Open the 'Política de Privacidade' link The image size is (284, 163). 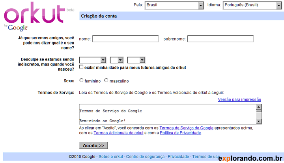(x=180, y=133)
